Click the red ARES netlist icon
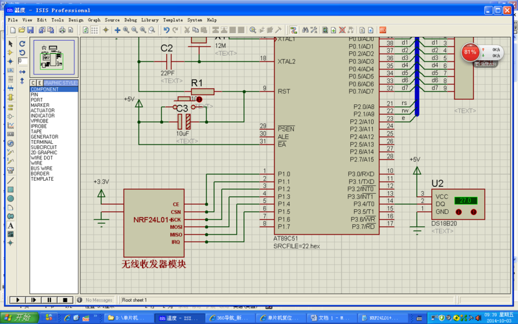This screenshot has height=324, width=518. (383, 30)
